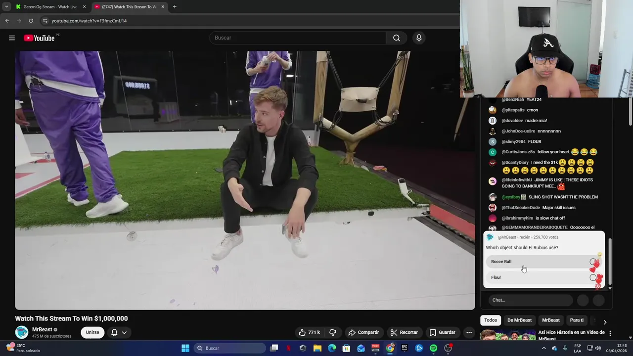Switch to Watch This Stream tab

pos(130,7)
